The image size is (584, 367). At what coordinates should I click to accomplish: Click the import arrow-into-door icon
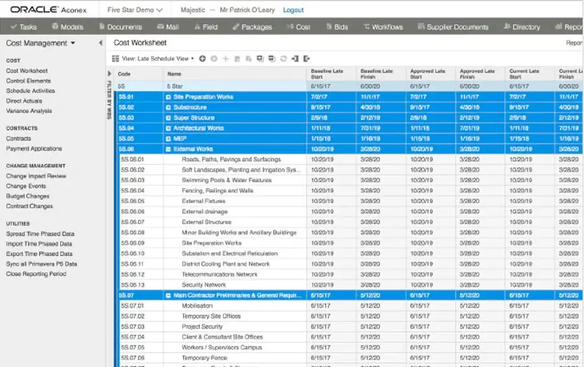point(295,58)
